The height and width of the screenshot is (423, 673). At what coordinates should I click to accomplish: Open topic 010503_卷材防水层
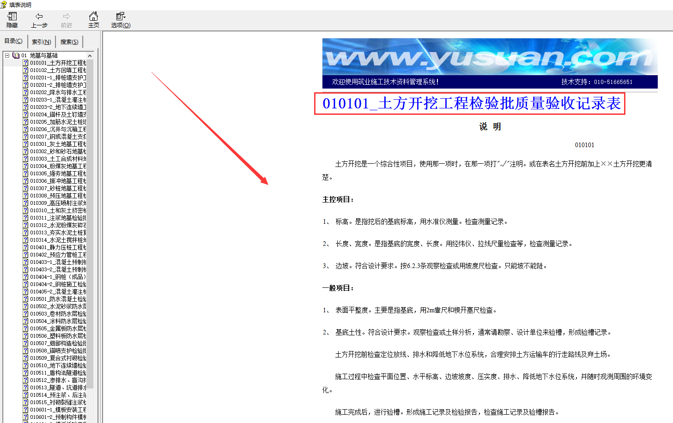(58, 314)
